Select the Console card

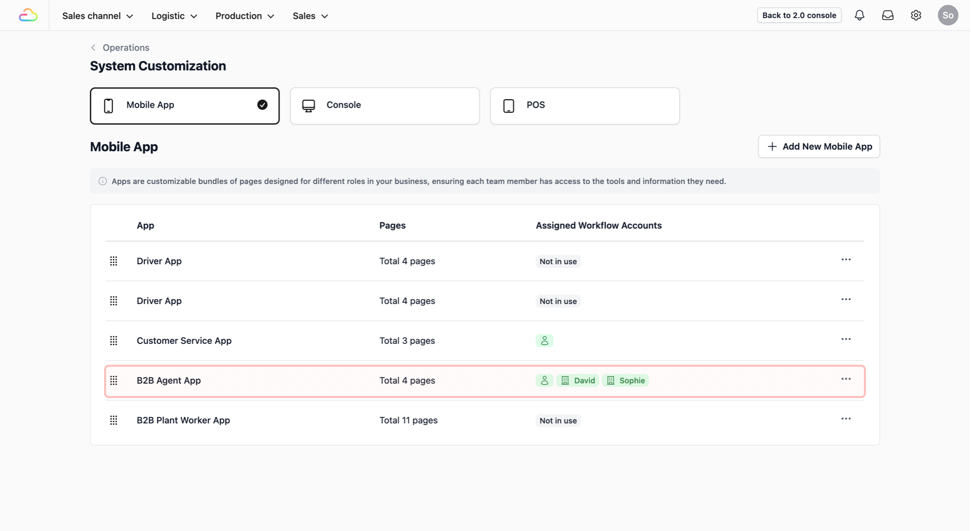click(384, 106)
